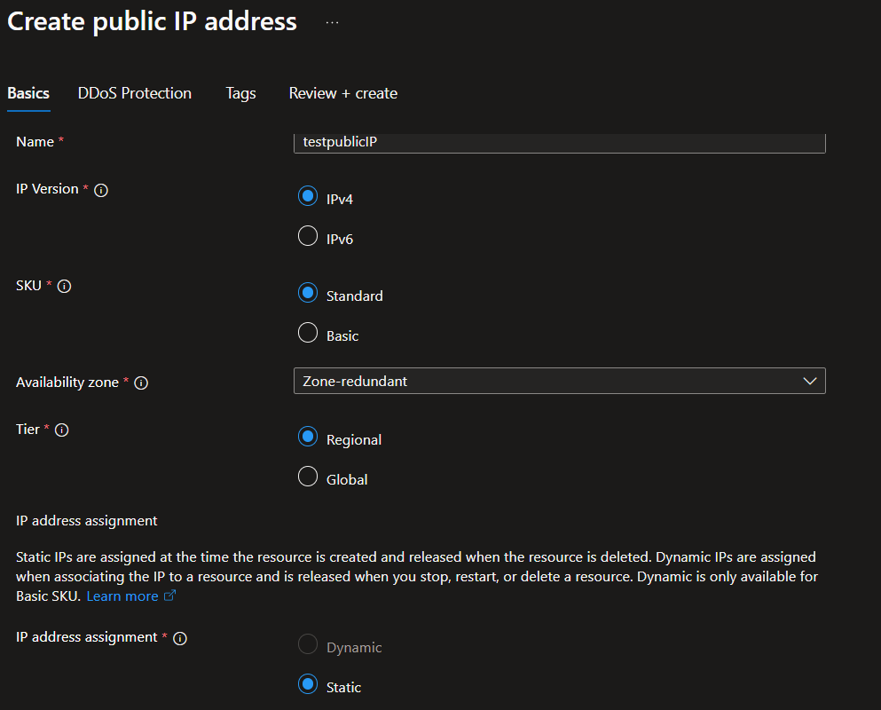The height and width of the screenshot is (710, 881).
Task: Select the IPv6 IP version
Action: pos(307,236)
